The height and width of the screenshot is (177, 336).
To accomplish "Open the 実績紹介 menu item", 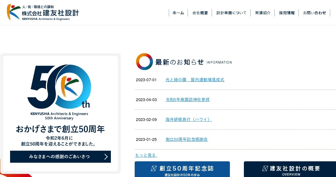I will point(263,13).
